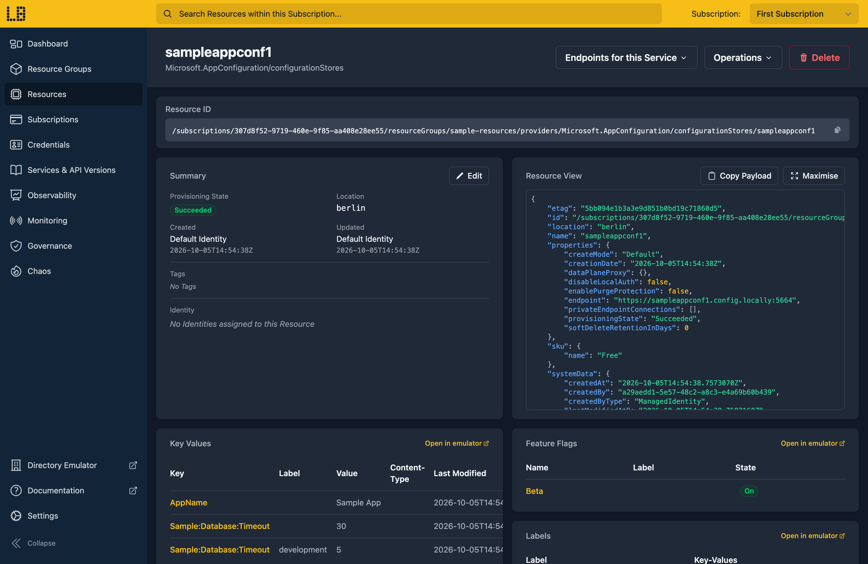The height and width of the screenshot is (564, 868).
Task: Open Sample:Database:Timeout key labeled development
Action: [x=220, y=550]
